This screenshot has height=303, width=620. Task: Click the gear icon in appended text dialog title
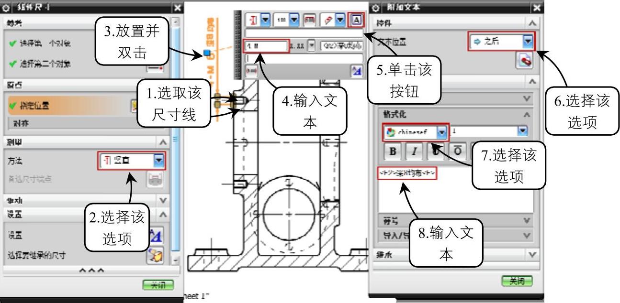coord(376,8)
